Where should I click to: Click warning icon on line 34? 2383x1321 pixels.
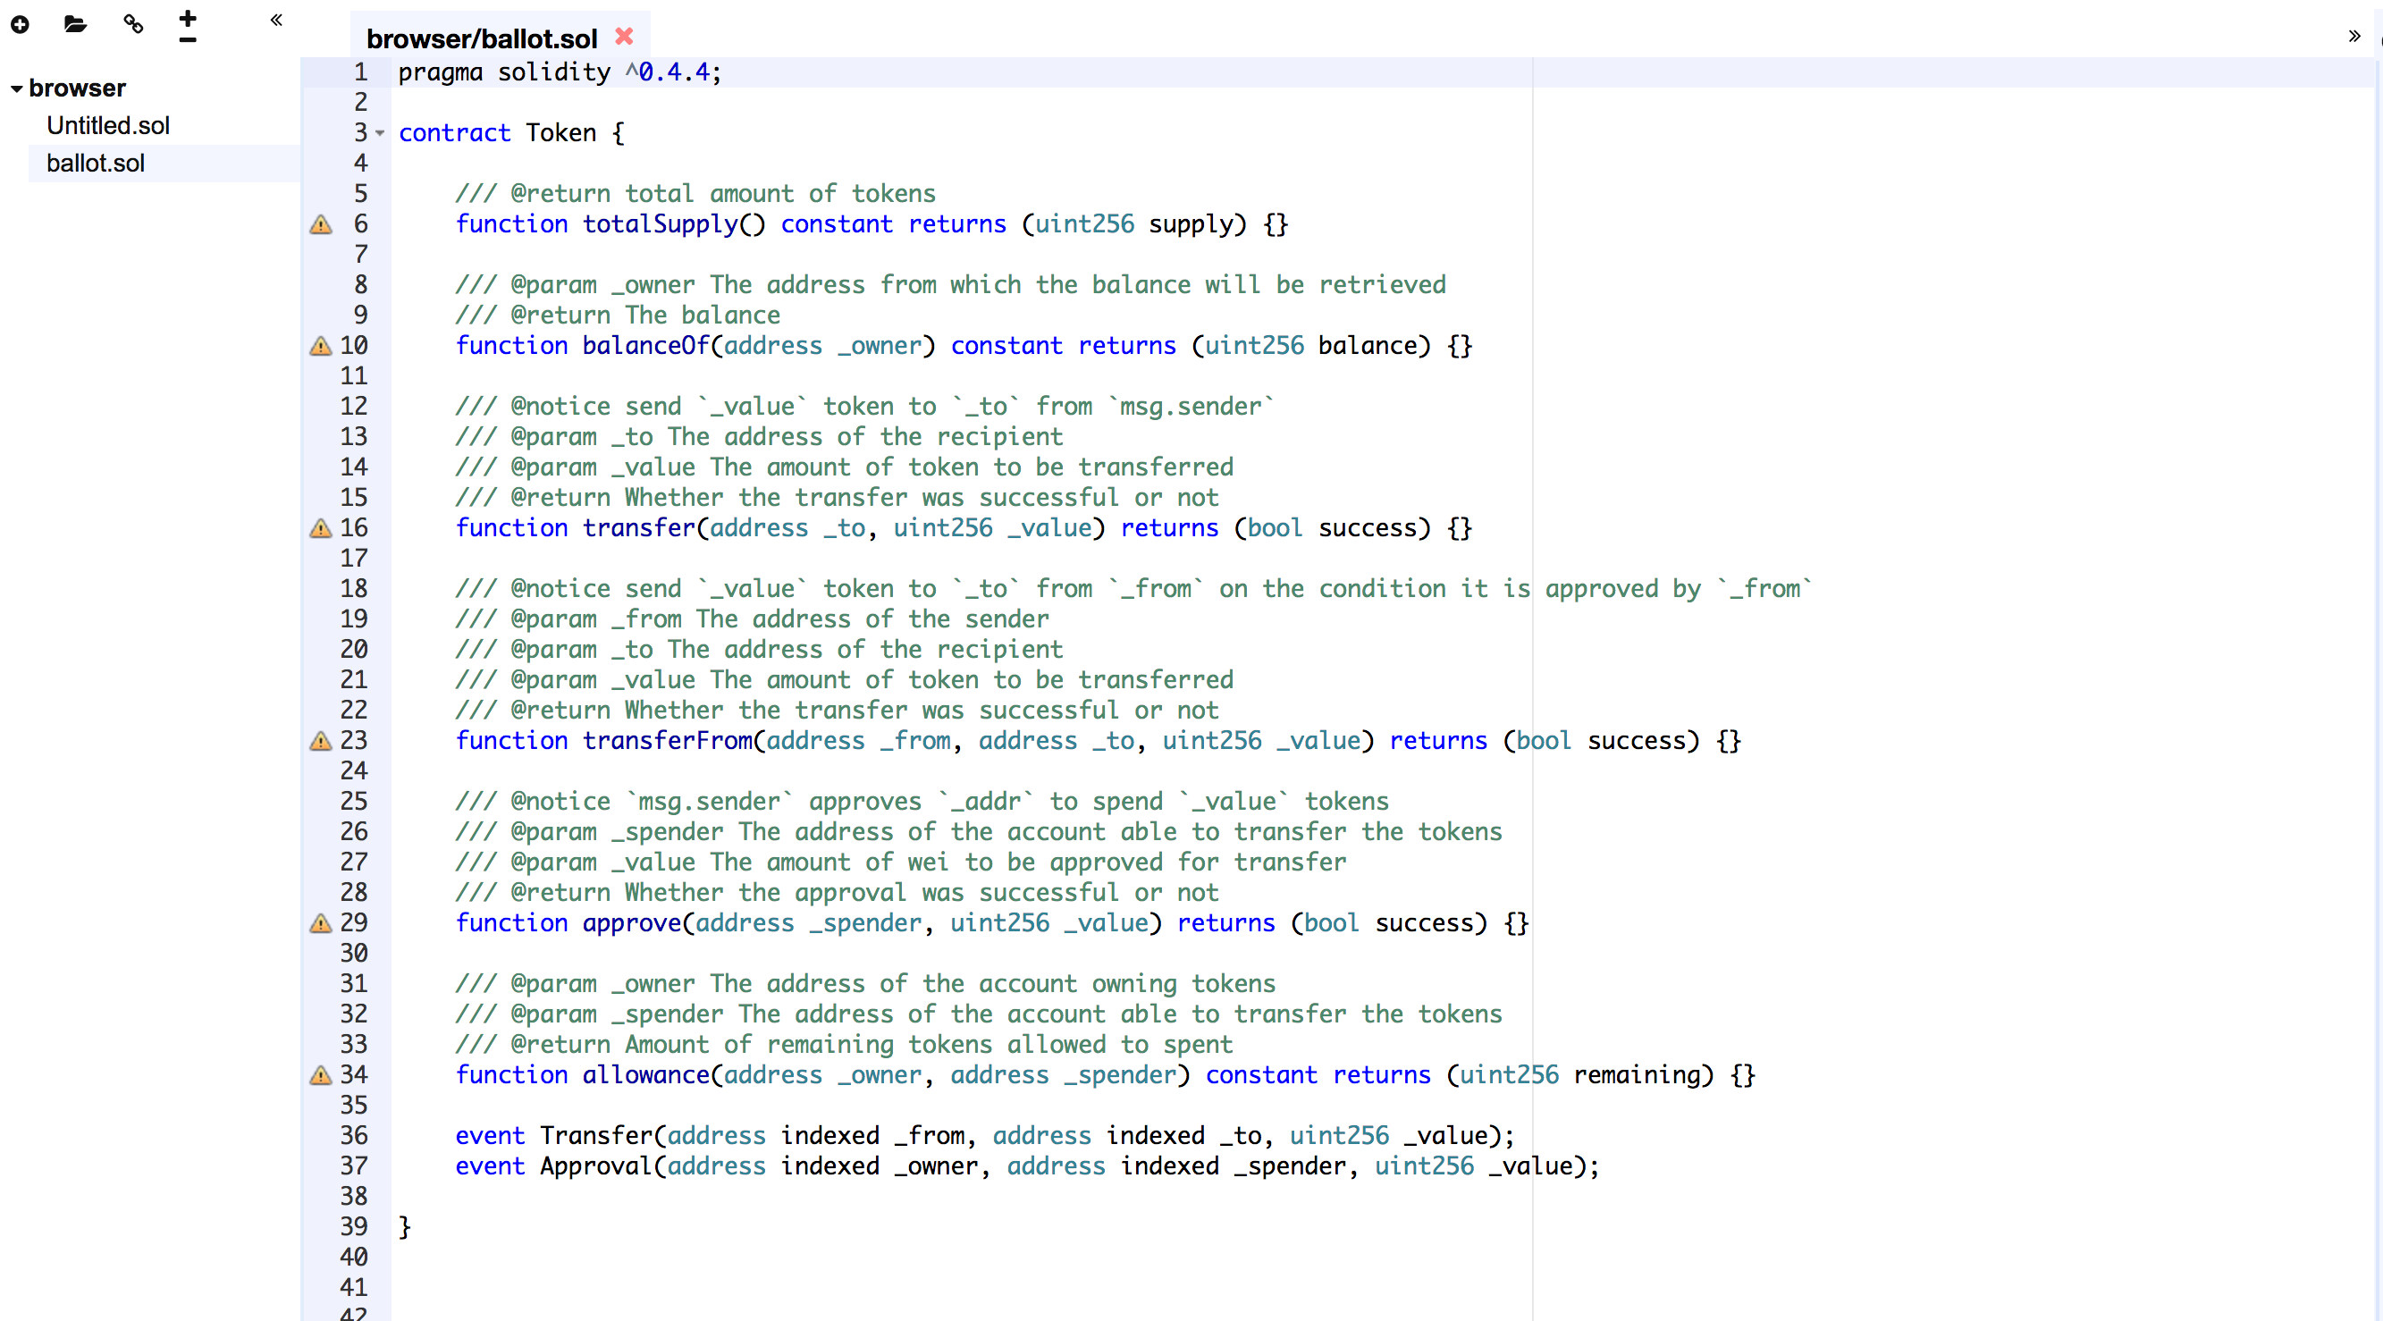pos(321,1075)
